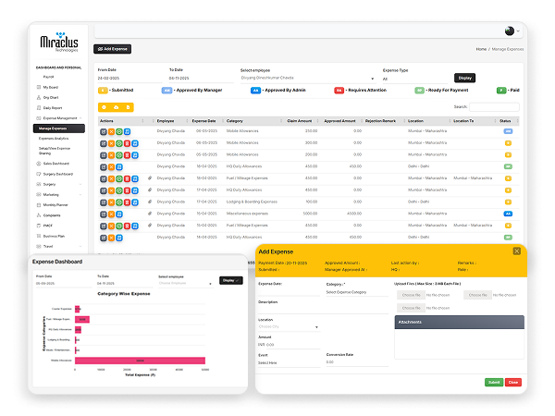Open the Location Choose City dropdown
The height and width of the screenshot is (416, 555).
click(x=289, y=327)
